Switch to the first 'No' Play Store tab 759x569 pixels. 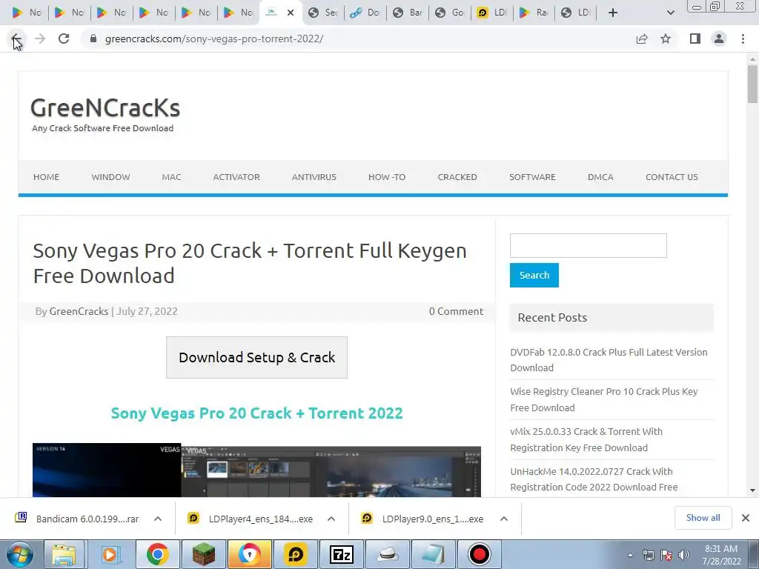point(27,13)
